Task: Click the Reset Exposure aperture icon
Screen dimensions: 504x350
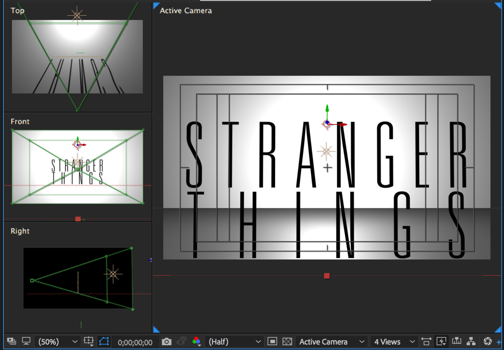Action: [x=488, y=341]
